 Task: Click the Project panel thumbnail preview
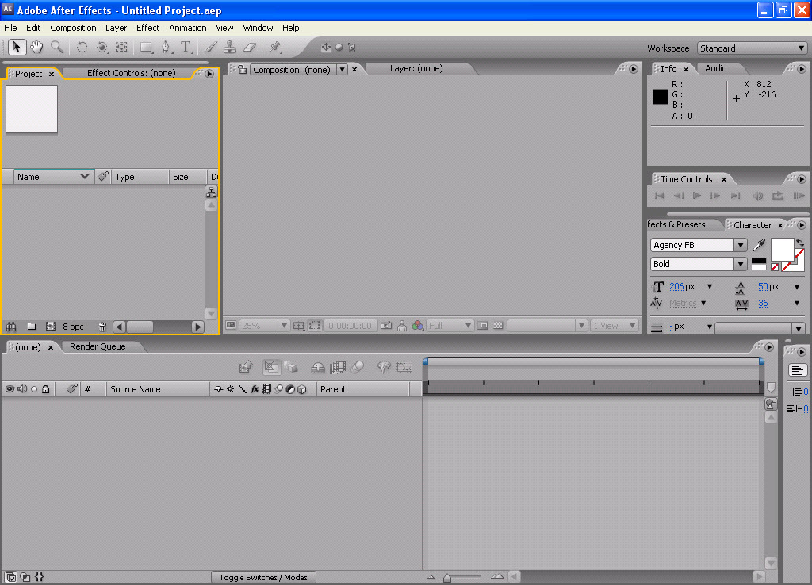pyautogui.click(x=32, y=109)
